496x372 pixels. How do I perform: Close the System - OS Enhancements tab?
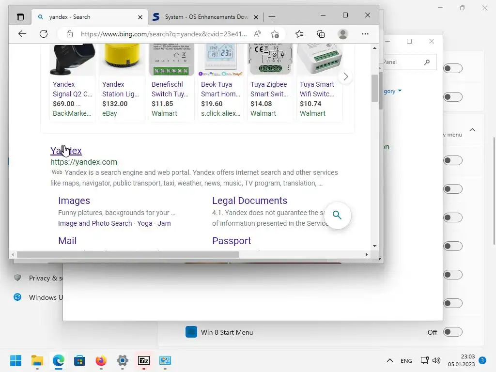point(256,17)
